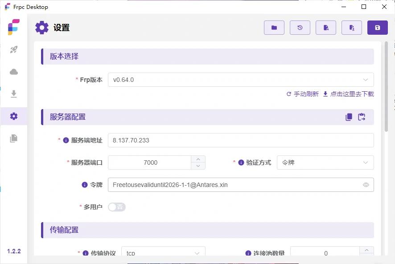
Task: Increase the 服务器端口 value with up arrow
Action: click(x=198, y=159)
